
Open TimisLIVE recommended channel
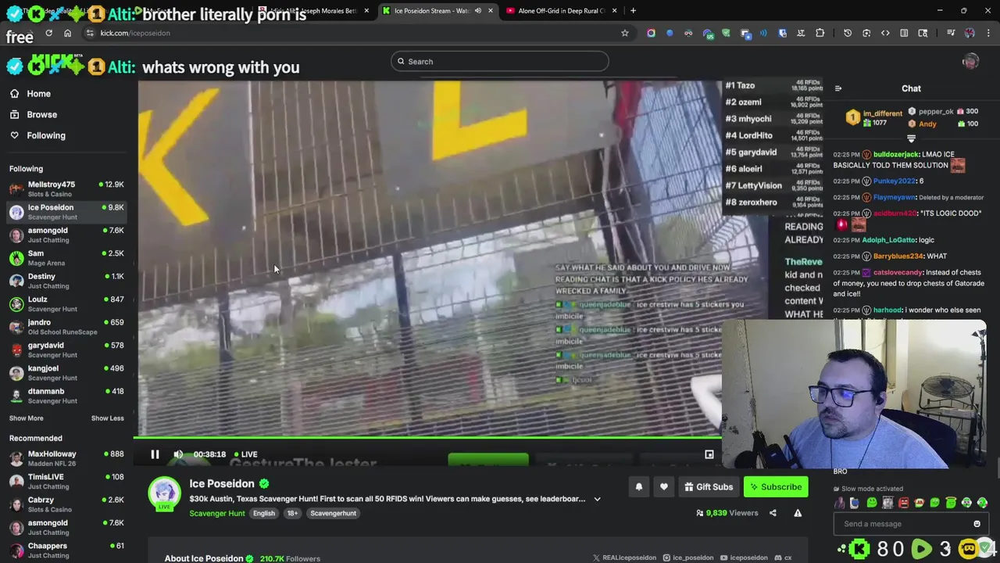coord(66,481)
